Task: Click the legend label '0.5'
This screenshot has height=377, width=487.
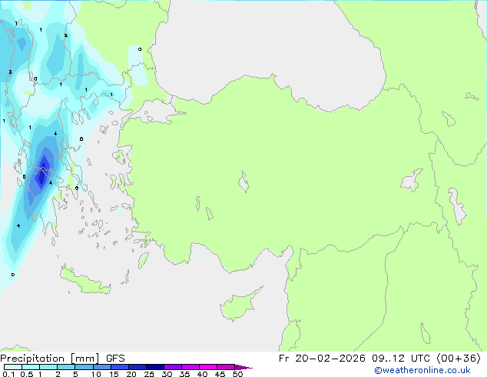Action: (x=26, y=374)
